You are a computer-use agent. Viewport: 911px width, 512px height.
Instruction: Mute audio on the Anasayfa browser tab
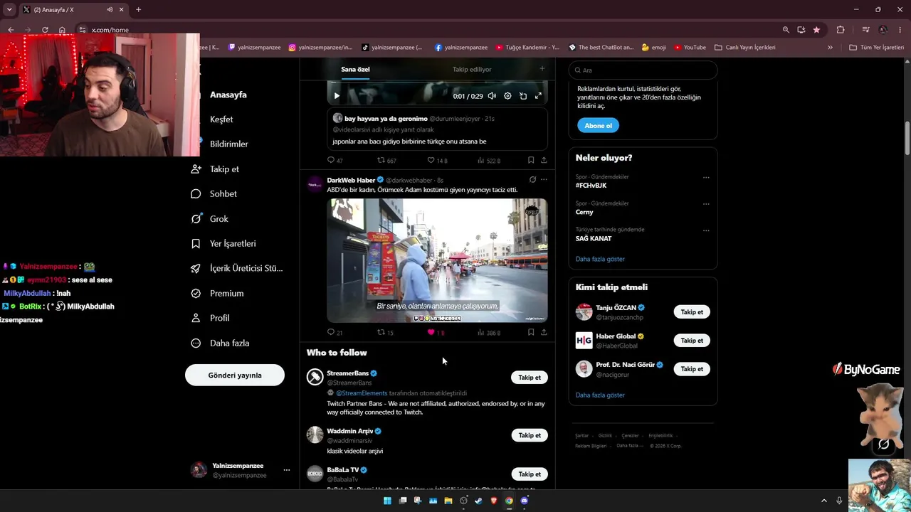coord(110,10)
